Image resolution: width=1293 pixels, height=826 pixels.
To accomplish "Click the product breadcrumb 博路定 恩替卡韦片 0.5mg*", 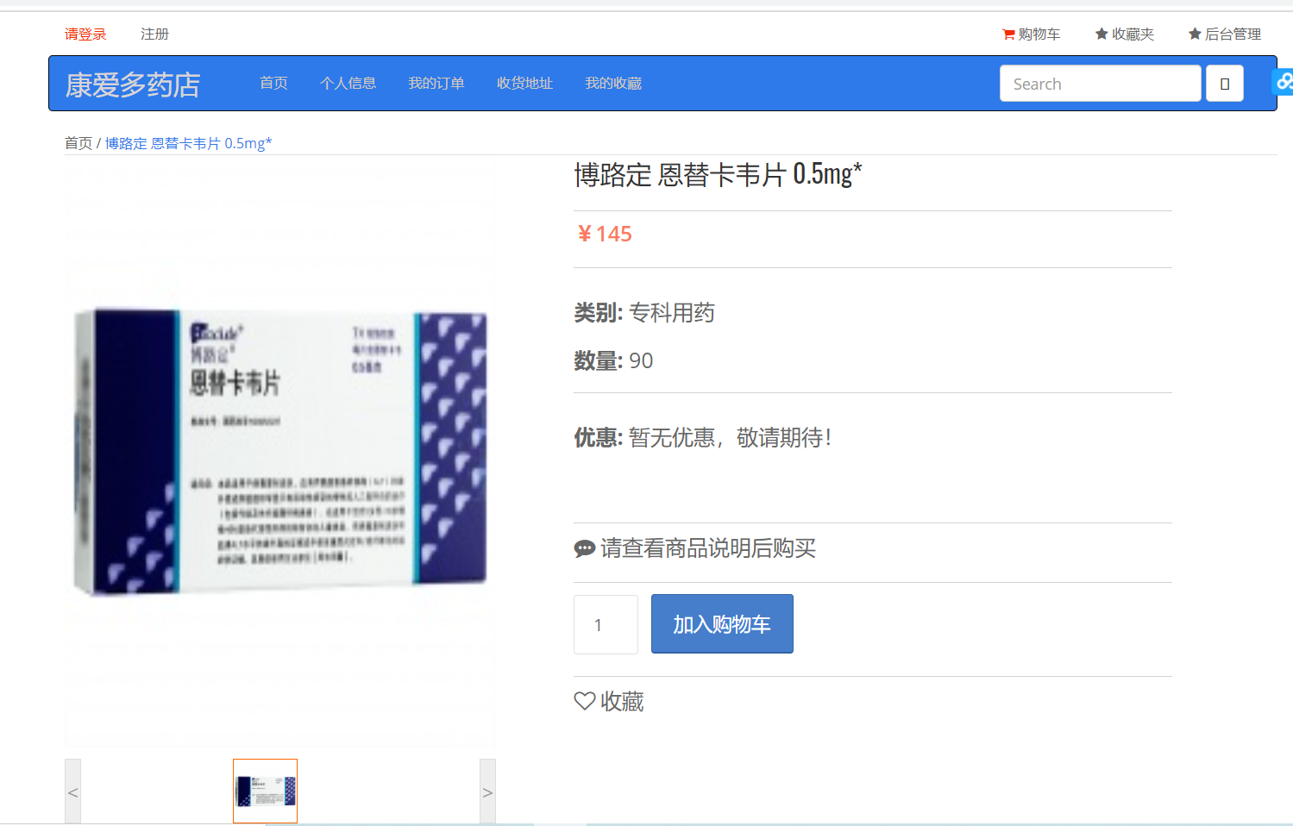I will (188, 143).
